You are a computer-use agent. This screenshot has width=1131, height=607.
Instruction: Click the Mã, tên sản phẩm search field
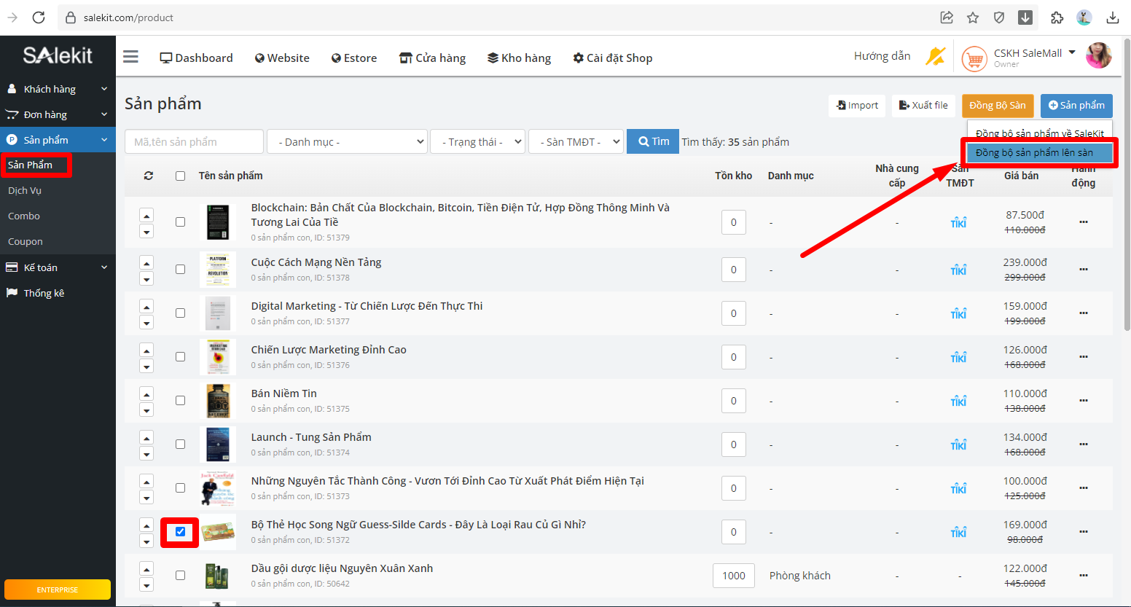(x=194, y=142)
